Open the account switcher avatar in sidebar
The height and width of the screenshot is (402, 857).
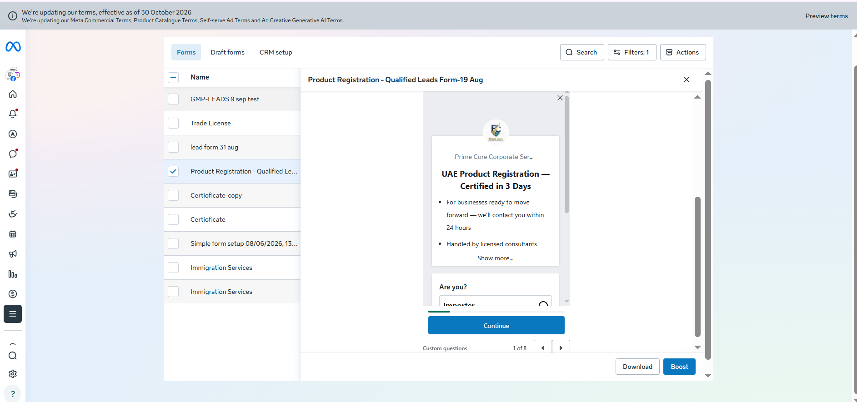click(13, 74)
